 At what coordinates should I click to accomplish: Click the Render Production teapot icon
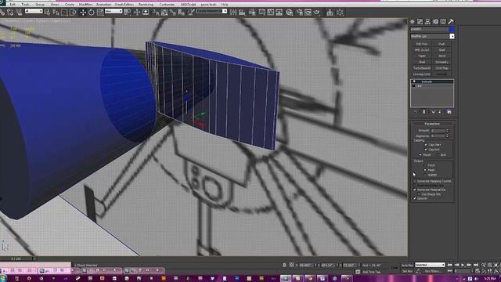click(316, 13)
